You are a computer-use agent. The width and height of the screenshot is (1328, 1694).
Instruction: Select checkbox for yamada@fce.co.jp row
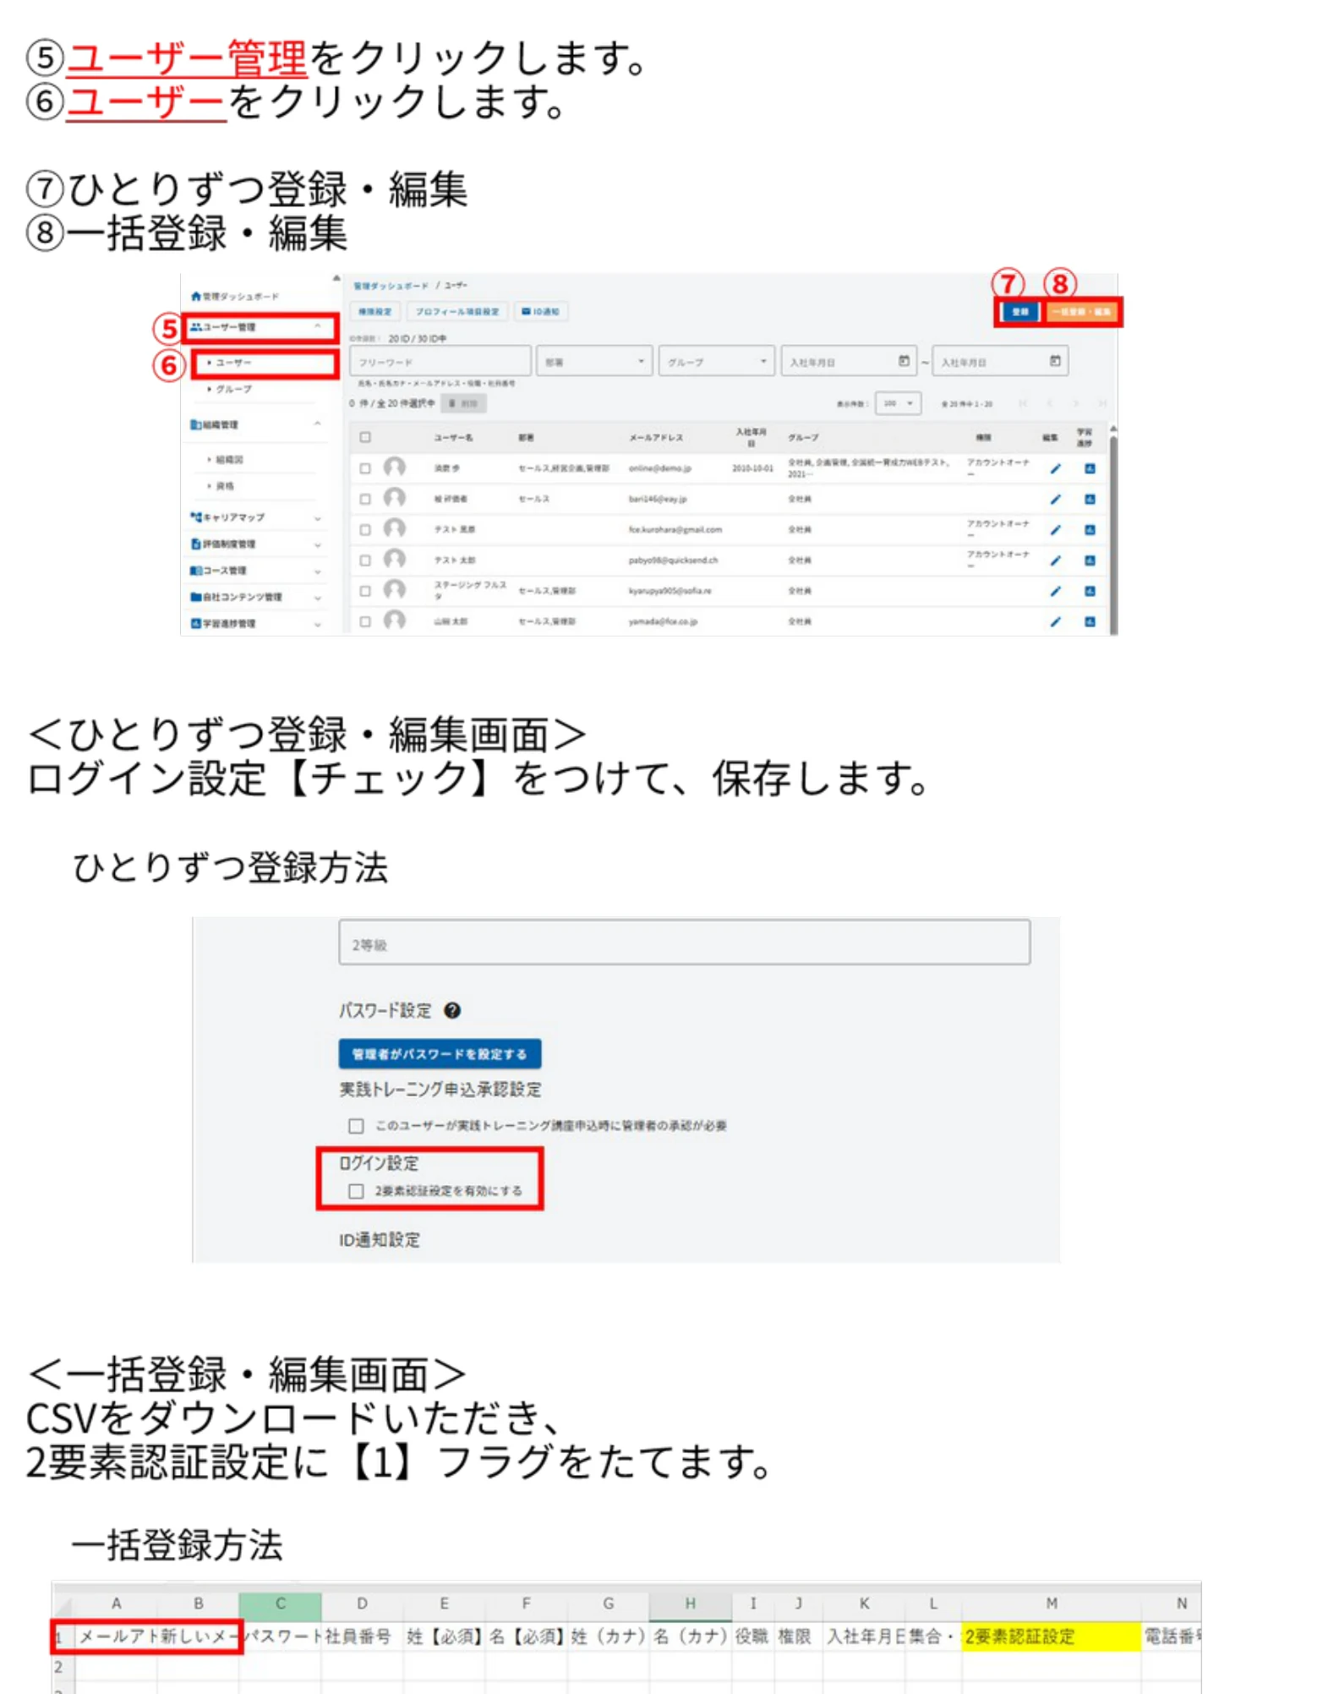(365, 621)
